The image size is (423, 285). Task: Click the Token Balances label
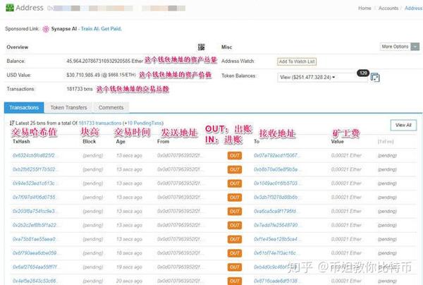(x=239, y=76)
